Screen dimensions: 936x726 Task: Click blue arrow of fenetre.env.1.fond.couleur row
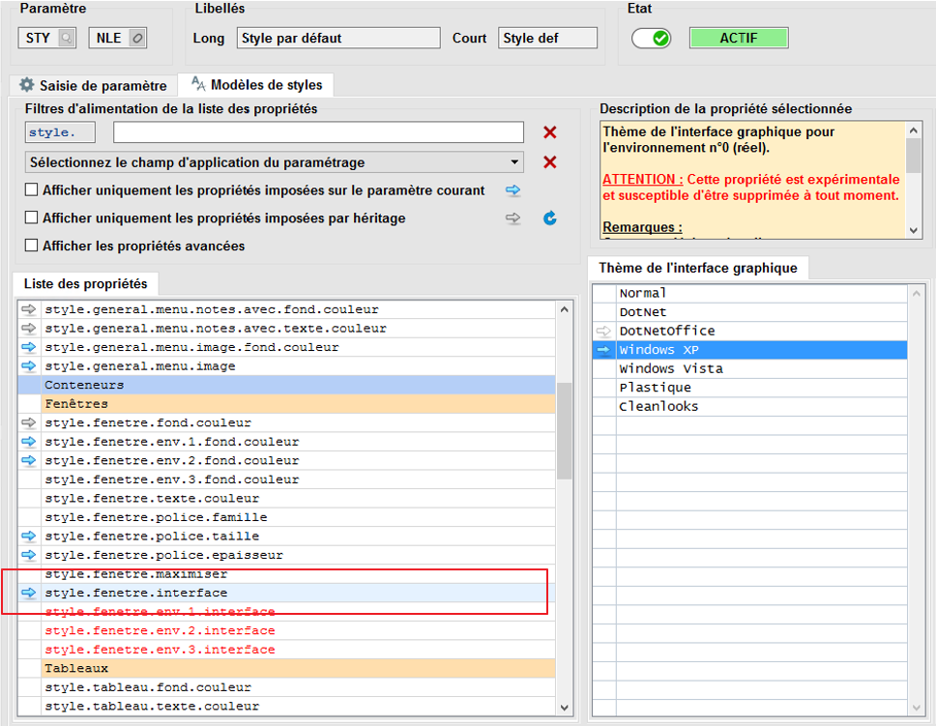[x=29, y=442]
